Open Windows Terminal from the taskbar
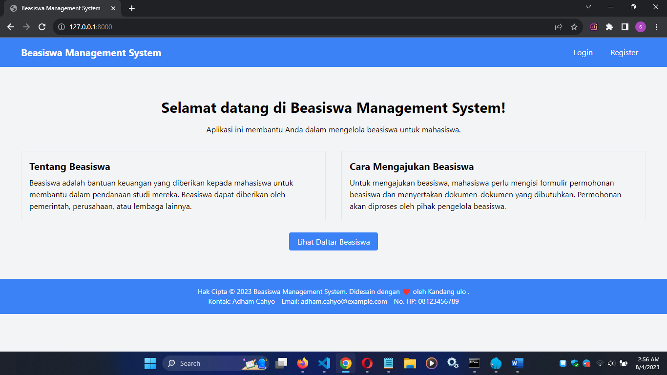This screenshot has height=375, width=667. click(474, 363)
